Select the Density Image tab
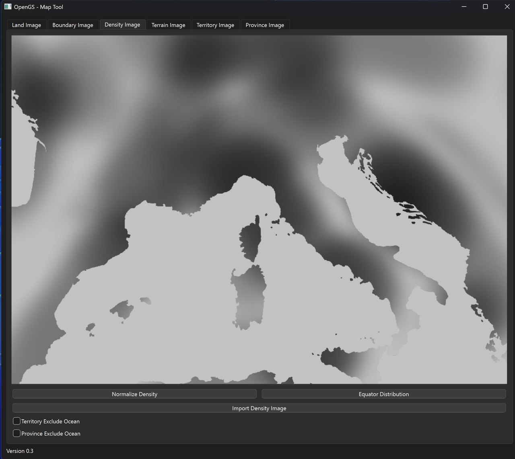This screenshot has height=459, width=515. pos(122,25)
